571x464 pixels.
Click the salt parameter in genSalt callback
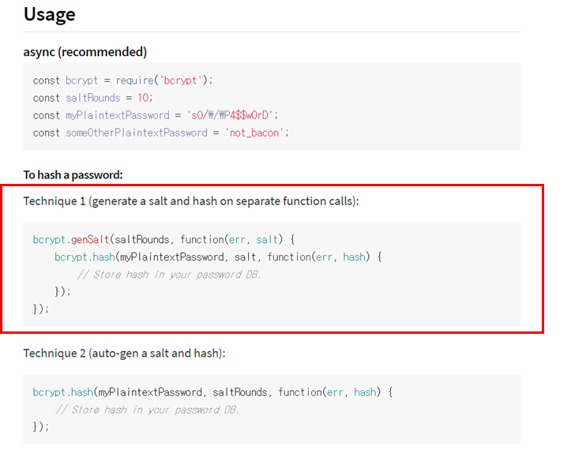(267, 239)
